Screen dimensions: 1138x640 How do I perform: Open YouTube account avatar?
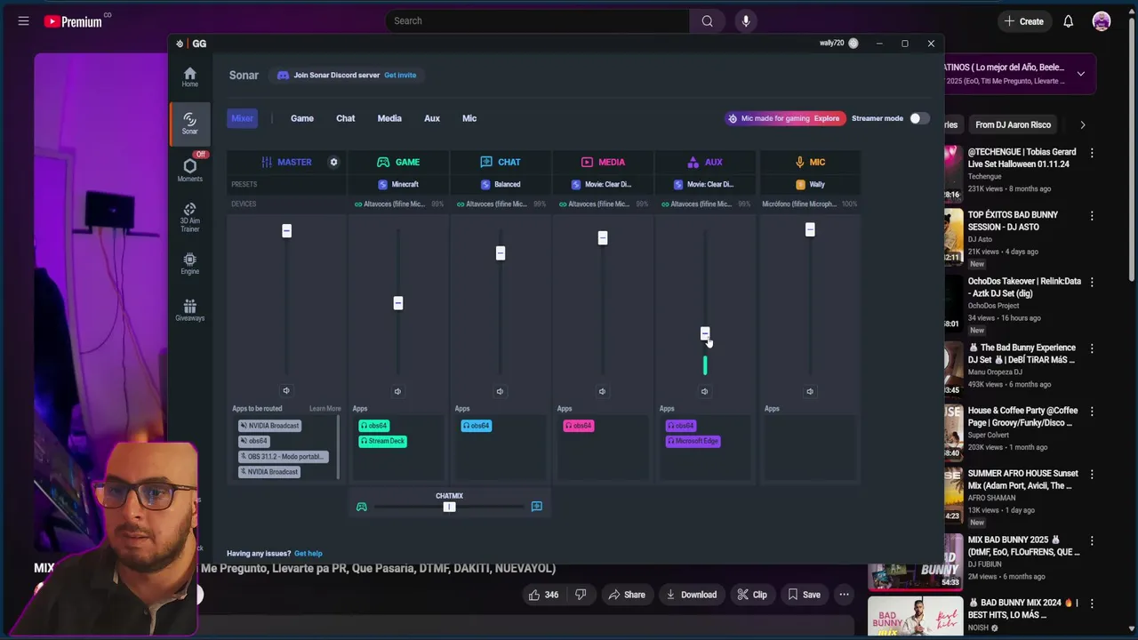[1102, 21]
